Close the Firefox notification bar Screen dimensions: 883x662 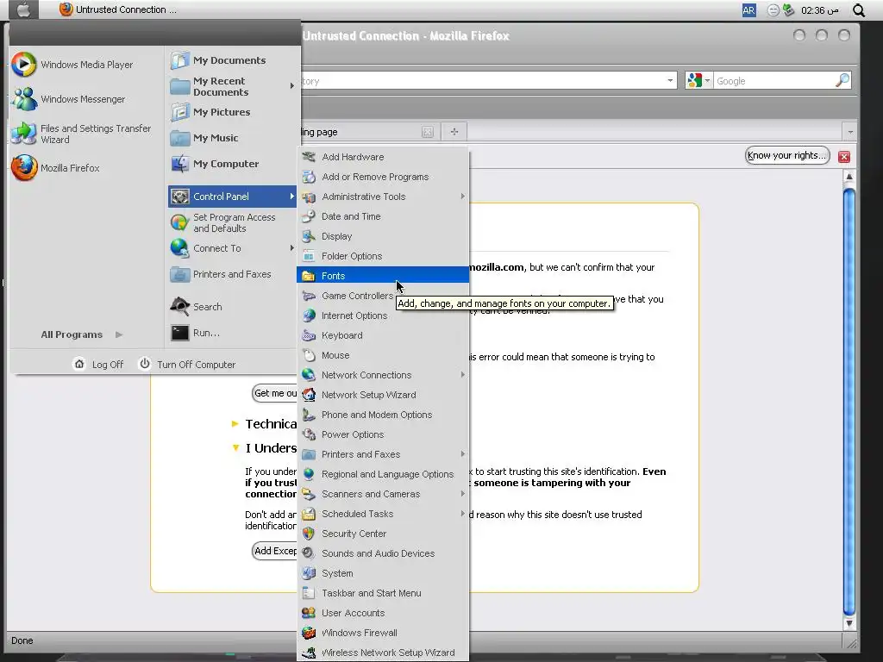point(843,157)
